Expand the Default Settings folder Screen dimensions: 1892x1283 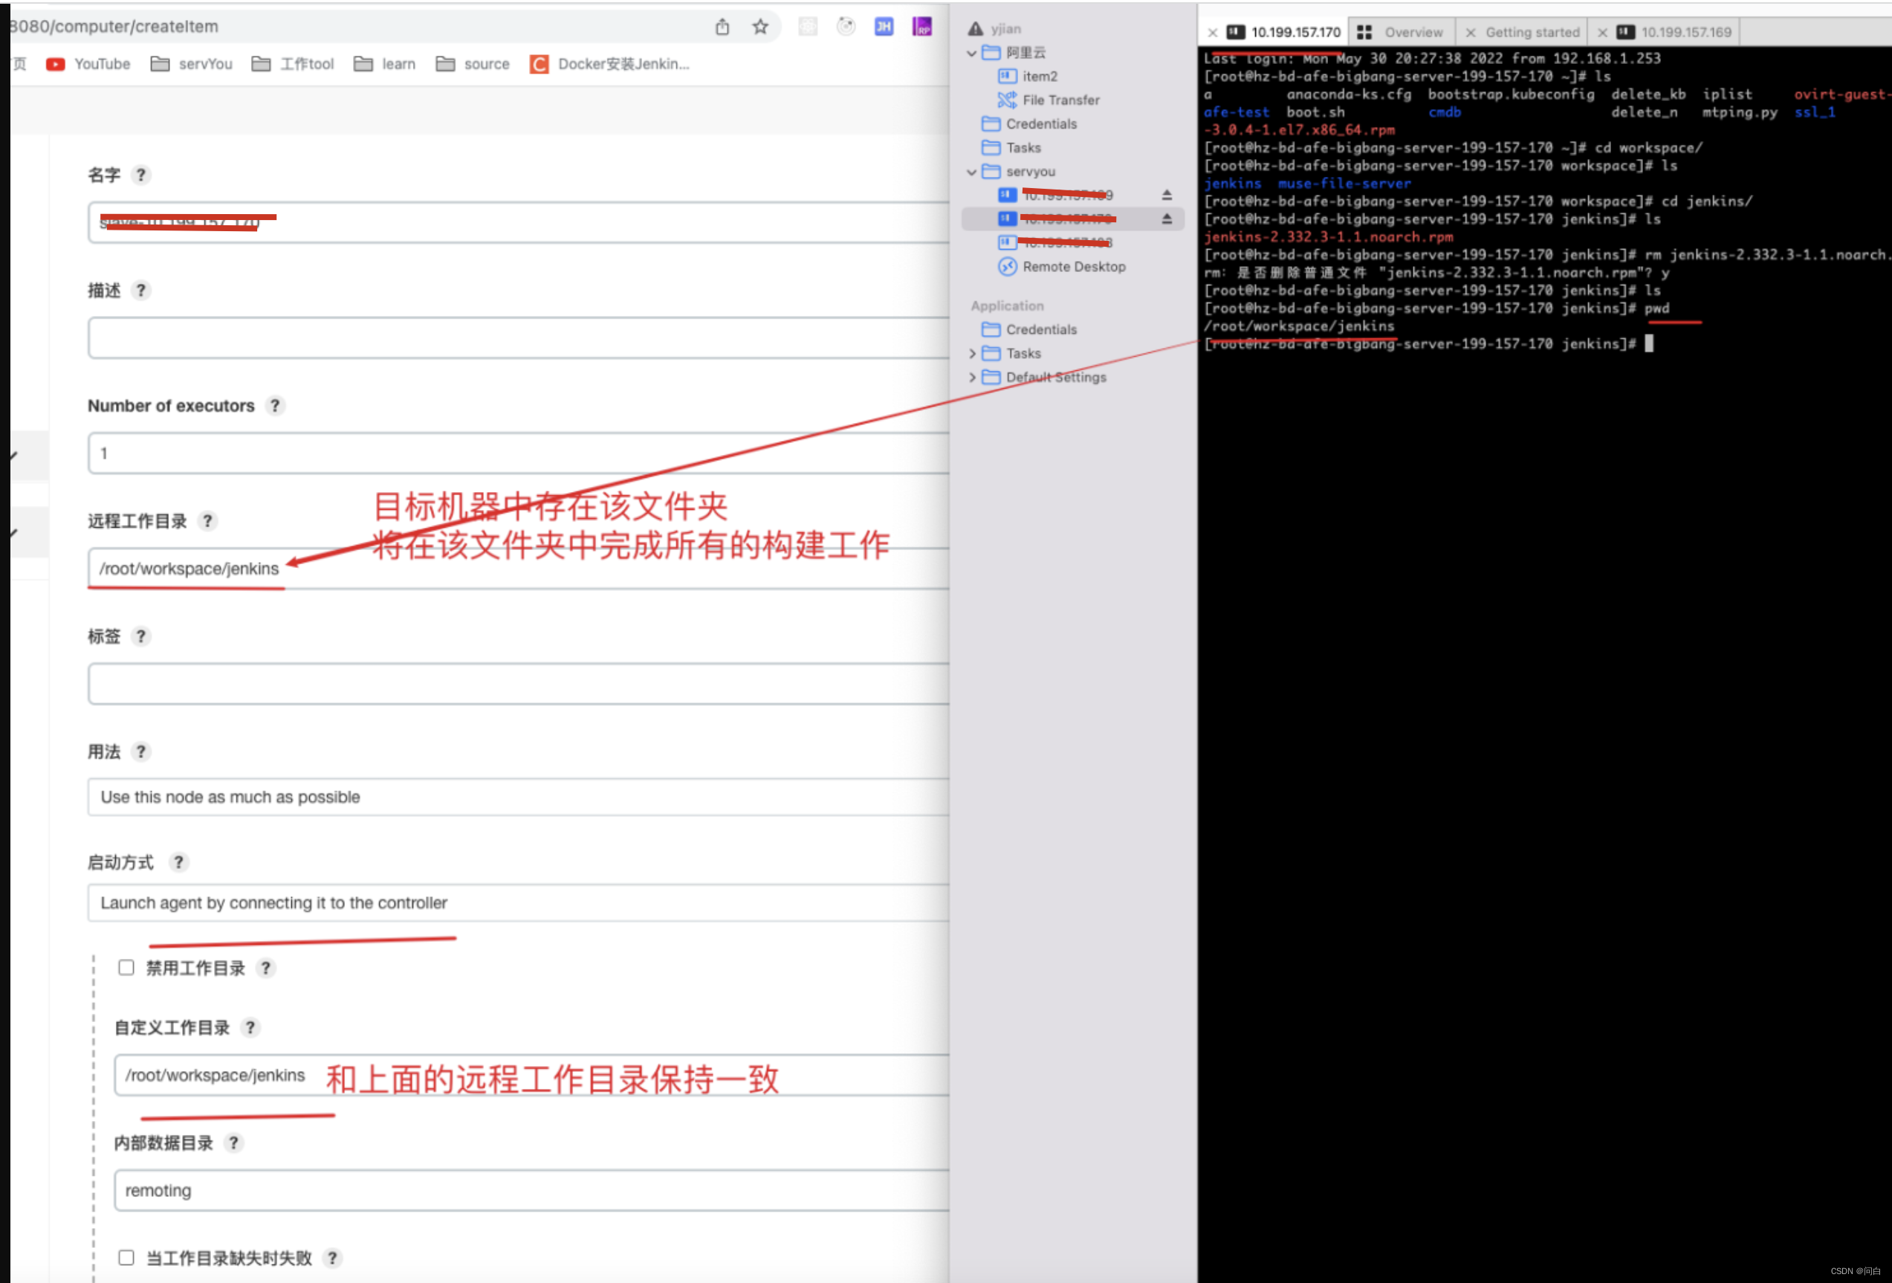(x=971, y=378)
